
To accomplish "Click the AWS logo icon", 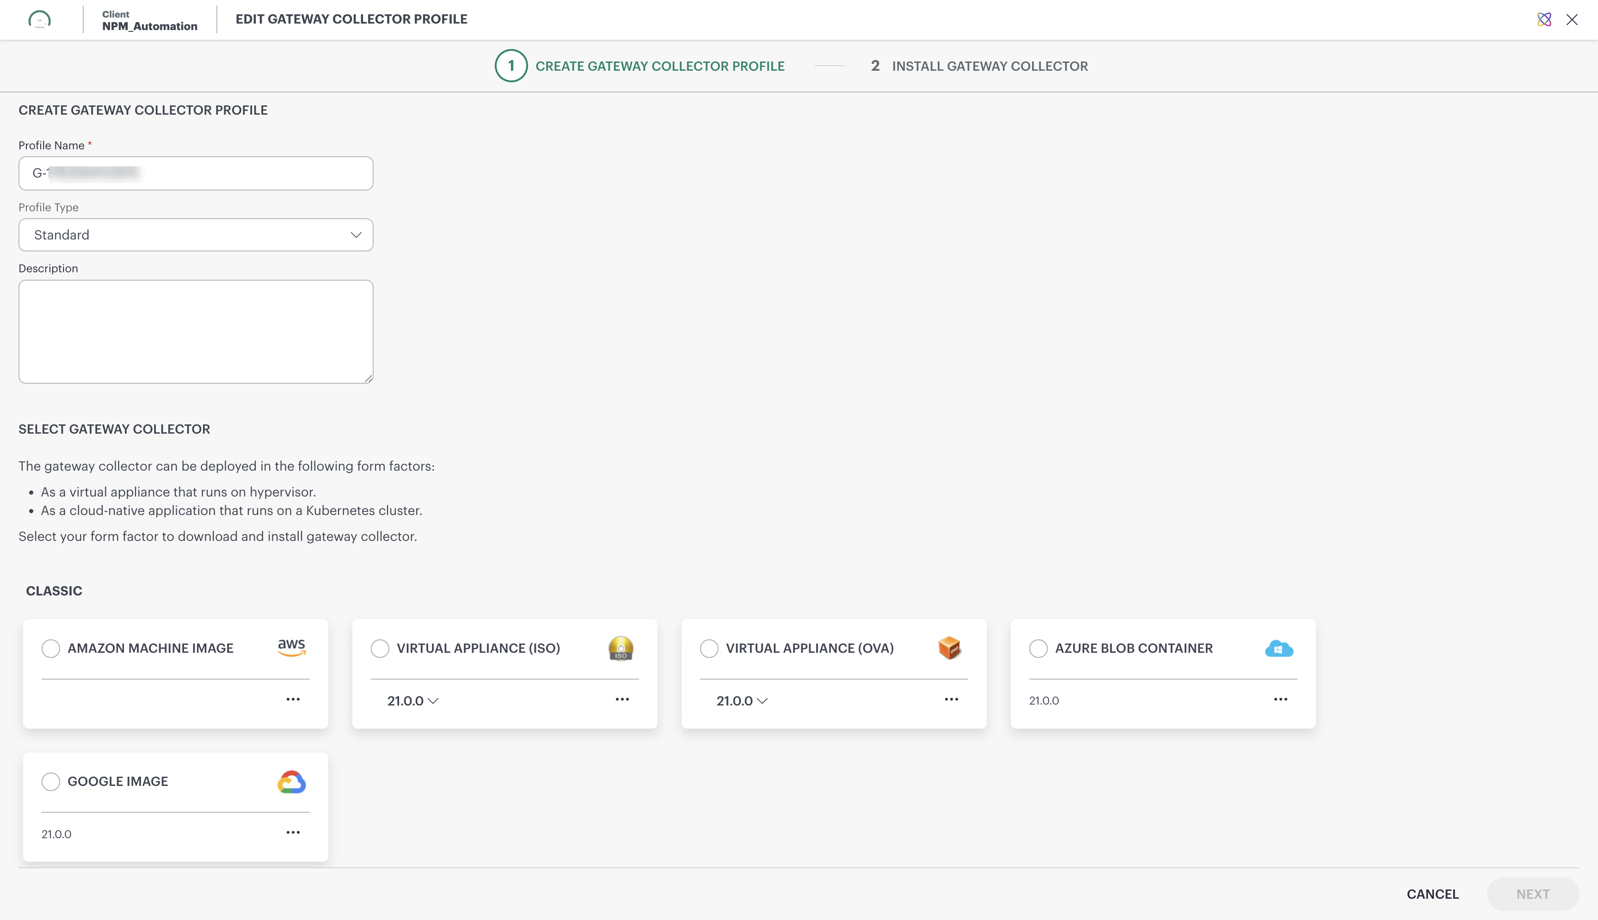I will (x=291, y=648).
